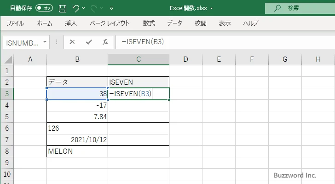
Task: Click the Redo arrow icon
Action: click(93, 8)
